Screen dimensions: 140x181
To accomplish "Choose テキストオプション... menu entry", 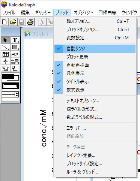I will tap(95, 101).
